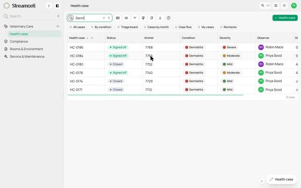
Task: Open case HC-0186
Action: click(x=76, y=47)
